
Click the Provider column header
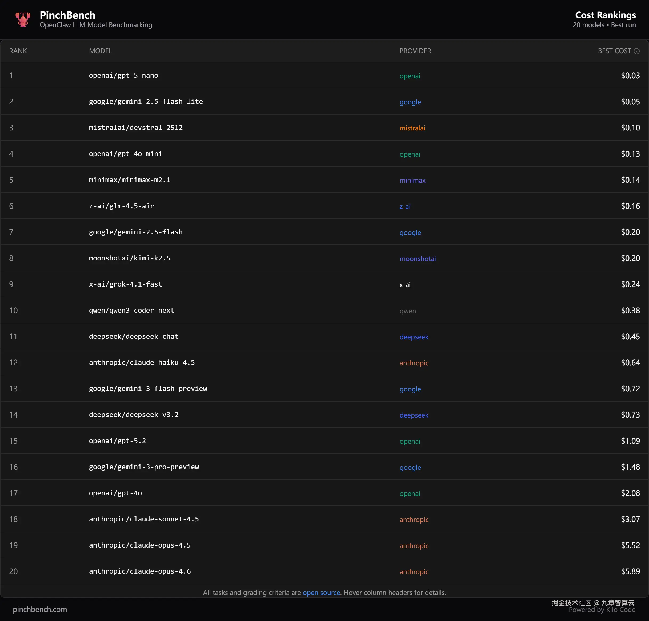tap(415, 51)
